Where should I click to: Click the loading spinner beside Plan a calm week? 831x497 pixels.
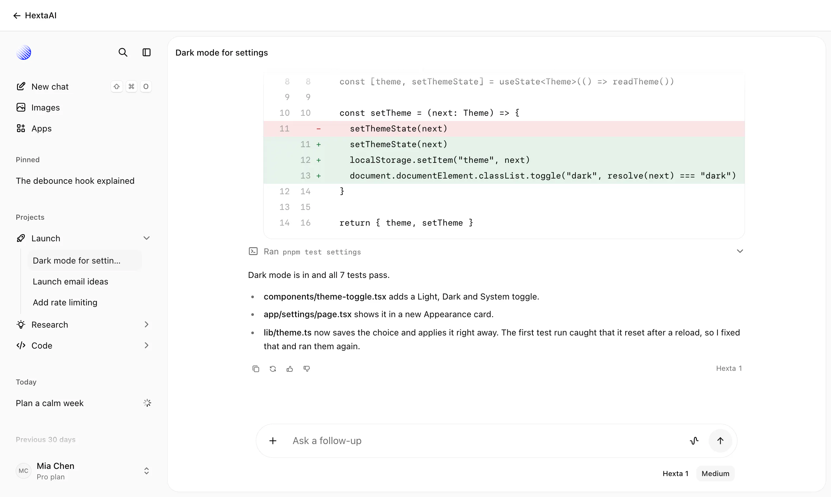pyautogui.click(x=147, y=403)
